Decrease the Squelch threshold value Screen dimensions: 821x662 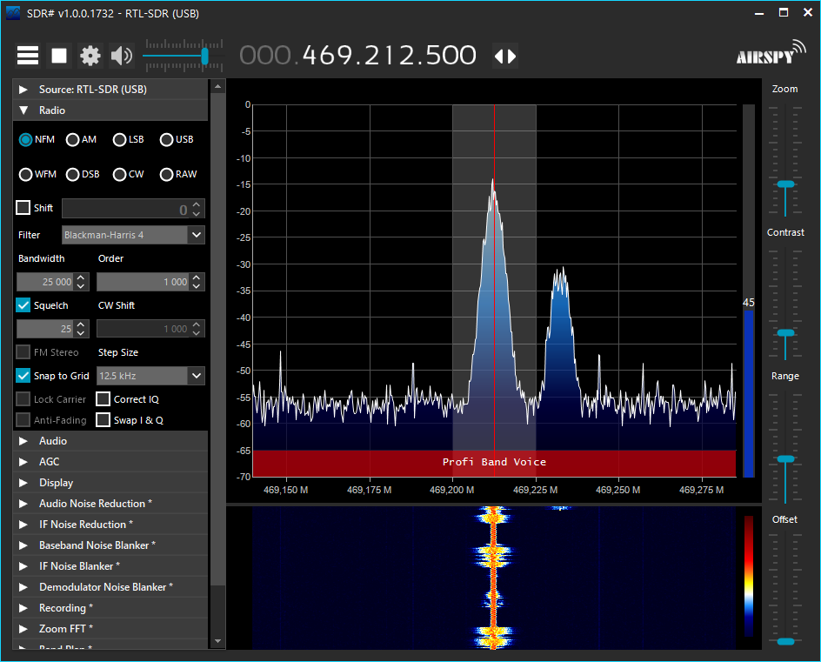coord(81,333)
